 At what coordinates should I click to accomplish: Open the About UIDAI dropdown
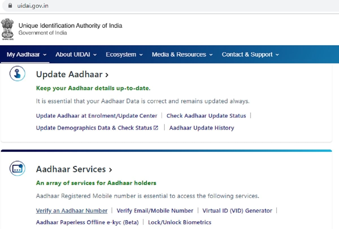[73, 54]
